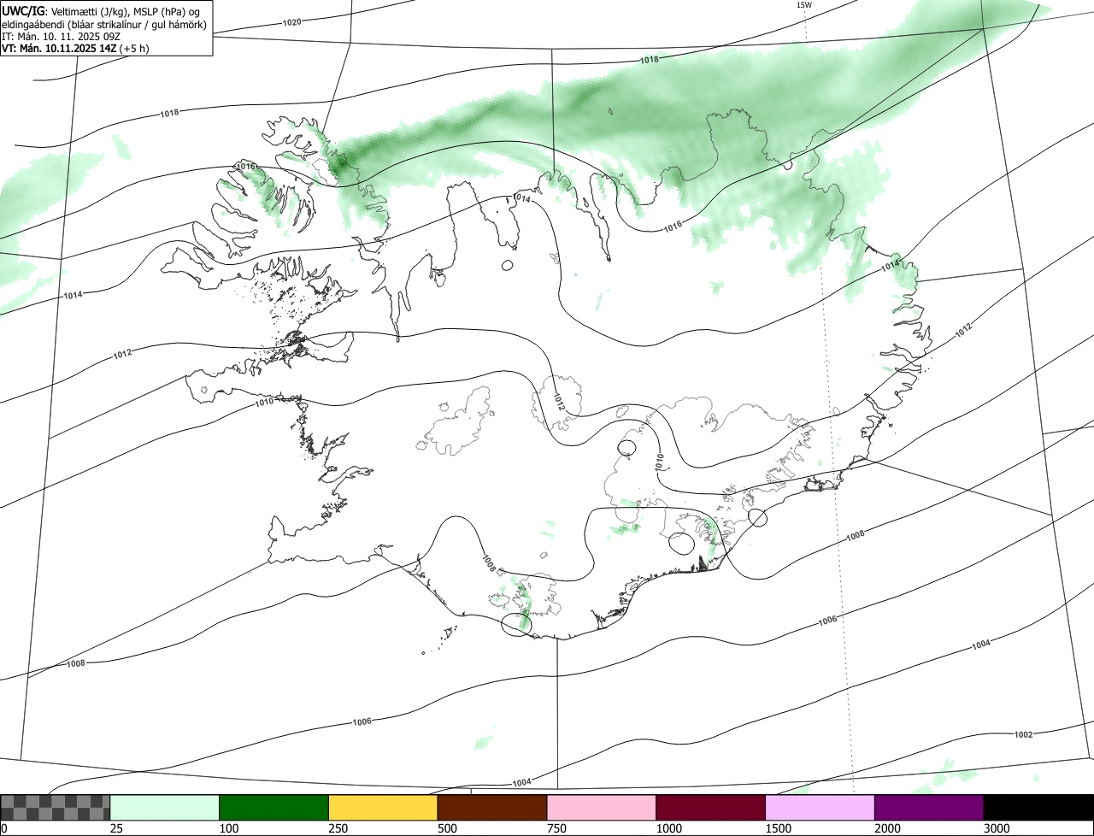Choose the yellow 250–500 legend swatch
The width and height of the screenshot is (1094, 836).
(383, 808)
